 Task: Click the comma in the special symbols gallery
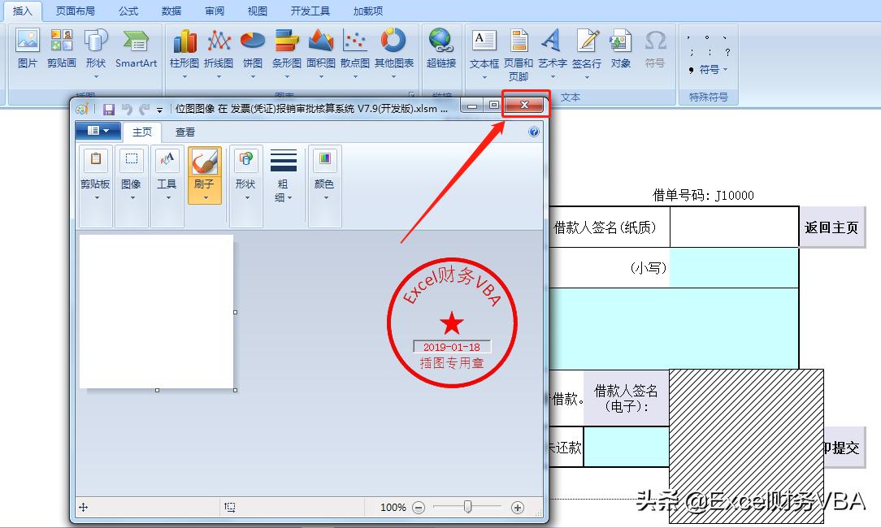tap(688, 37)
